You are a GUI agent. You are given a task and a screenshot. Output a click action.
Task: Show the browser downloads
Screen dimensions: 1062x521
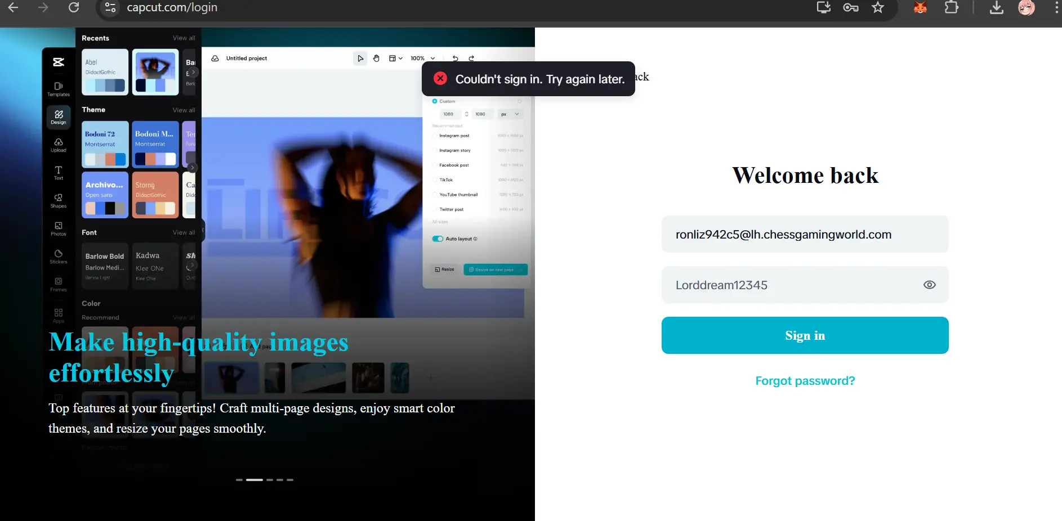(x=997, y=7)
